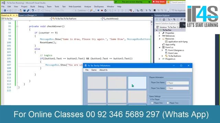Collapse the TicTacToe project node

click(157, 30)
